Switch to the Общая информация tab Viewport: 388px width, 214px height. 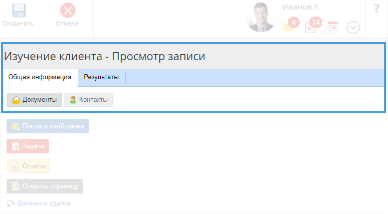pyautogui.click(x=40, y=77)
